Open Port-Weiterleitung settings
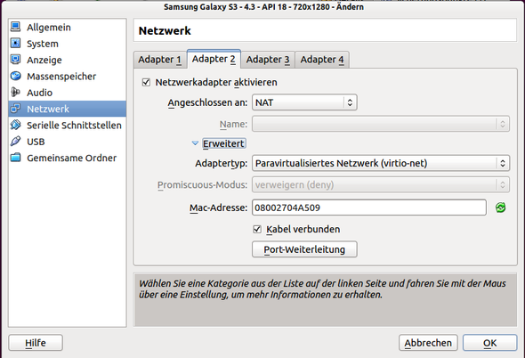525x358 pixels. coord(304,249)
